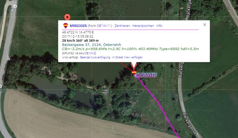Stop tracking with Beende Kursverfolgung
Image resolution: width=238 pixels, height=138 pixels.
(x=95, y=57)
